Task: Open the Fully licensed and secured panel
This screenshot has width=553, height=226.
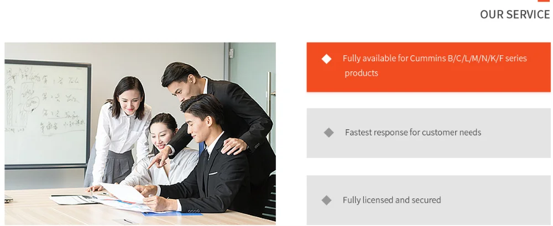Action: (429, 200)
